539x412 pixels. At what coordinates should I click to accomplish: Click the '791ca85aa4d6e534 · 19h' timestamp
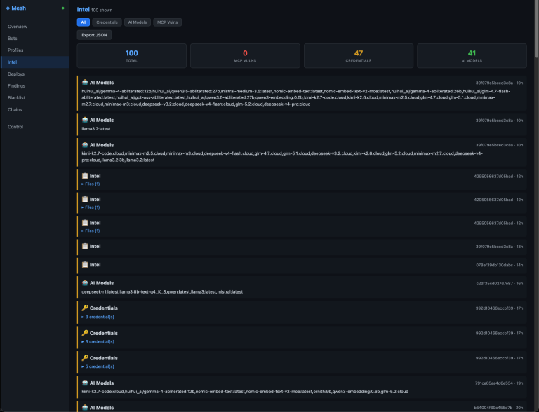(x=499, y=383)
